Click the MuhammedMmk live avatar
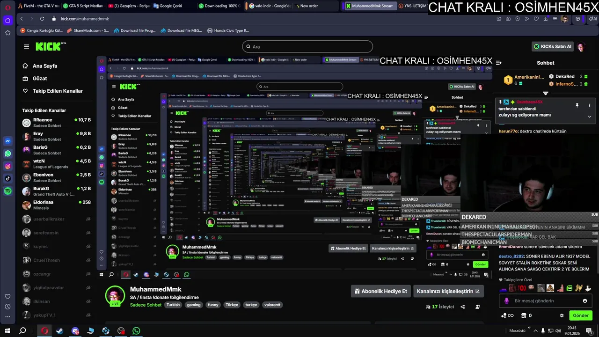 pos(115,296)
